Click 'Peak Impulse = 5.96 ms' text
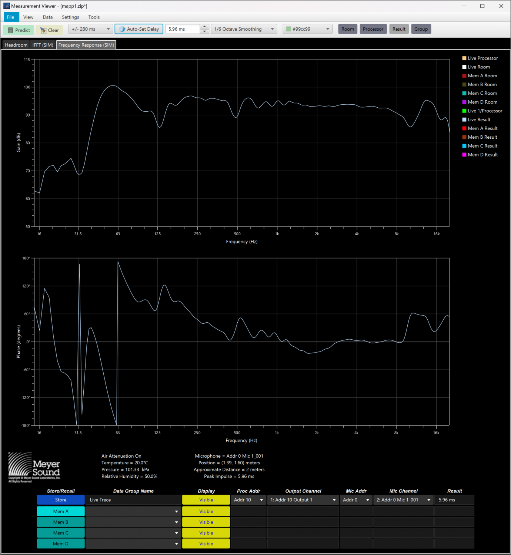511x555 pixels. 229,477
